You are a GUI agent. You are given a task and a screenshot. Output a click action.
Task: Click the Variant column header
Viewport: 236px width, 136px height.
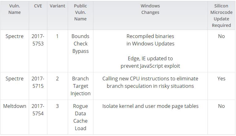(x=57, y=6)
